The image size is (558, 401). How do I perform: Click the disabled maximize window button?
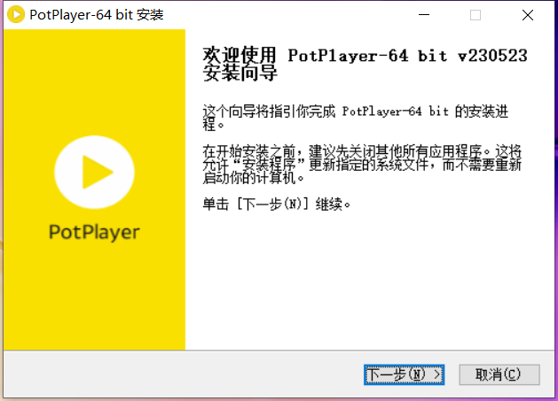click(475, 15)
